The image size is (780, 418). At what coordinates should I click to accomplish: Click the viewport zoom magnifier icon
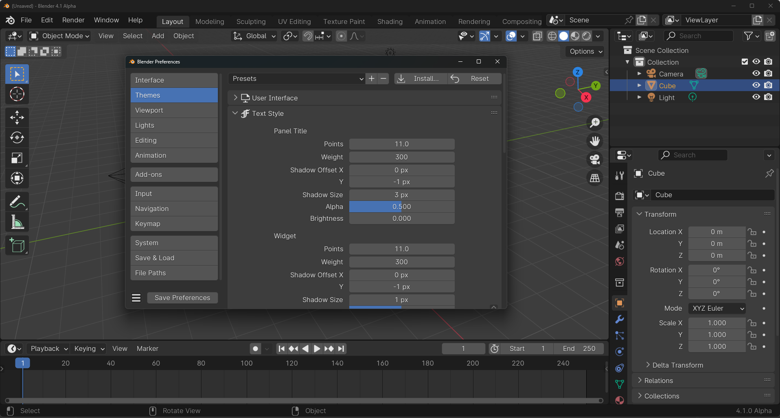coord(595,122)
